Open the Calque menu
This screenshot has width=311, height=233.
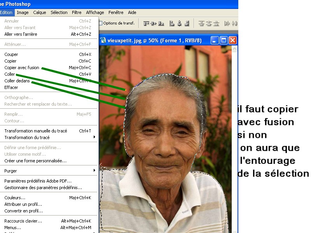[x=40, y=12]
